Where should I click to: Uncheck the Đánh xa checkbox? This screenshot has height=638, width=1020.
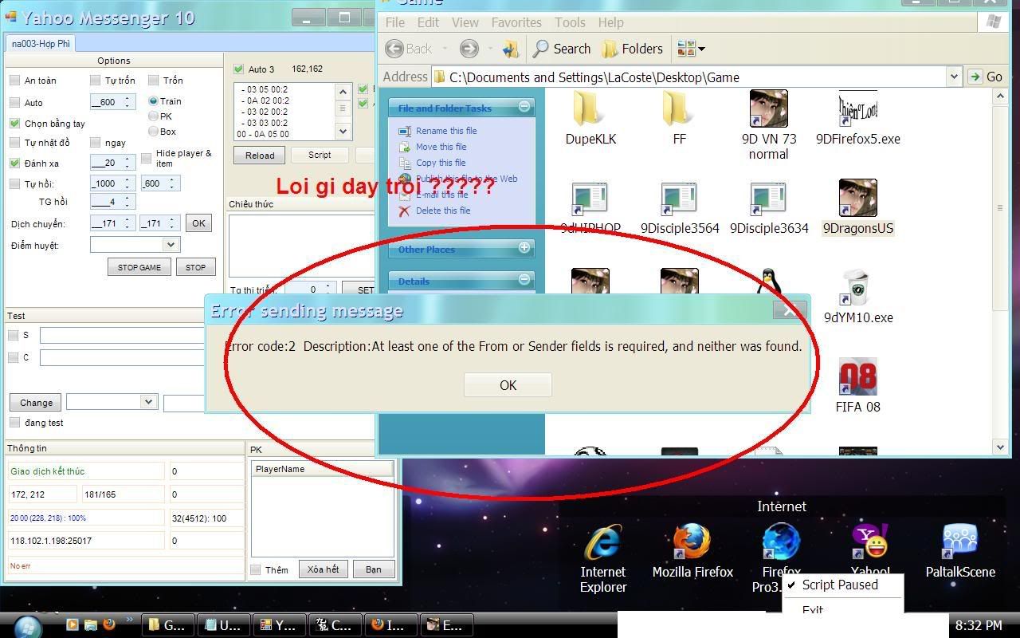pyautogui.click(x=14, y=163)
